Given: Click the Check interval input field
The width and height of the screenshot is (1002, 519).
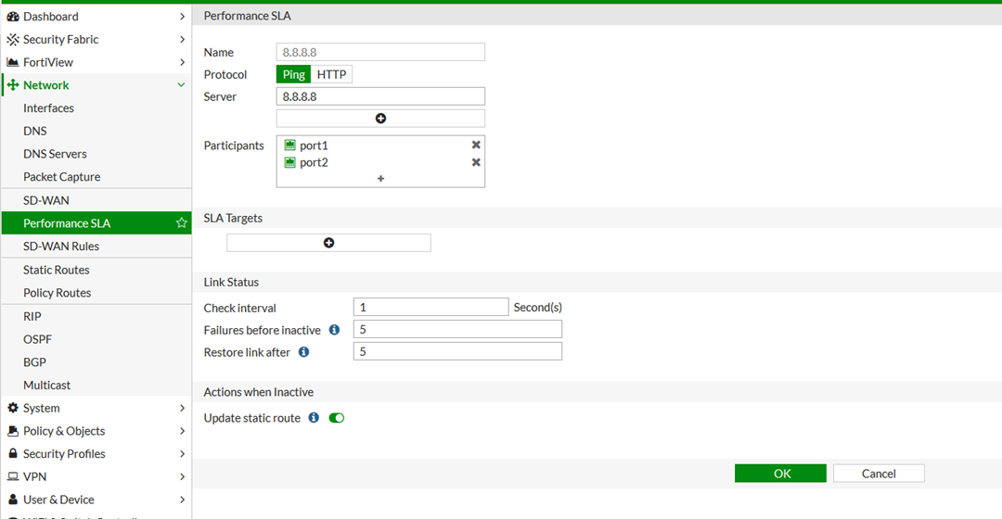Looking at the screenshot, I should click(x=430, y=308).
